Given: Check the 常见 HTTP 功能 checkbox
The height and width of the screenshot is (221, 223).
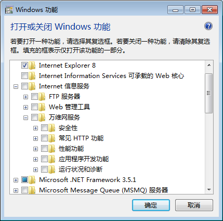Looking at the screenshot, I should click(44, 138).
